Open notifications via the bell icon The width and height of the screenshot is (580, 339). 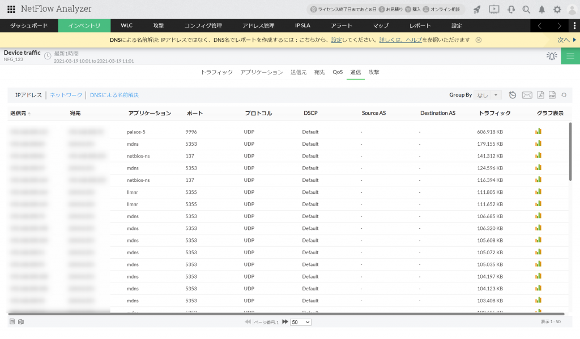point(541,9)
